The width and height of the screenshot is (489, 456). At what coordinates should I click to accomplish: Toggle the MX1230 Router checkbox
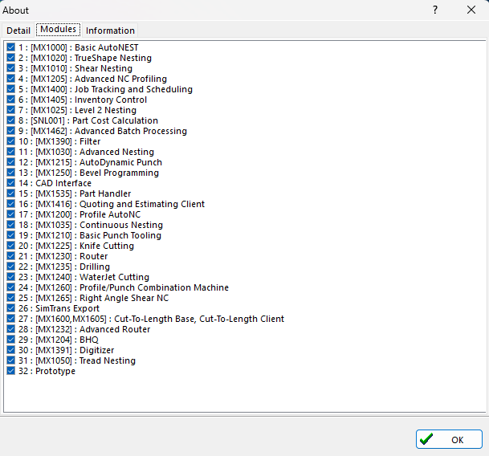tap(10, 256)
